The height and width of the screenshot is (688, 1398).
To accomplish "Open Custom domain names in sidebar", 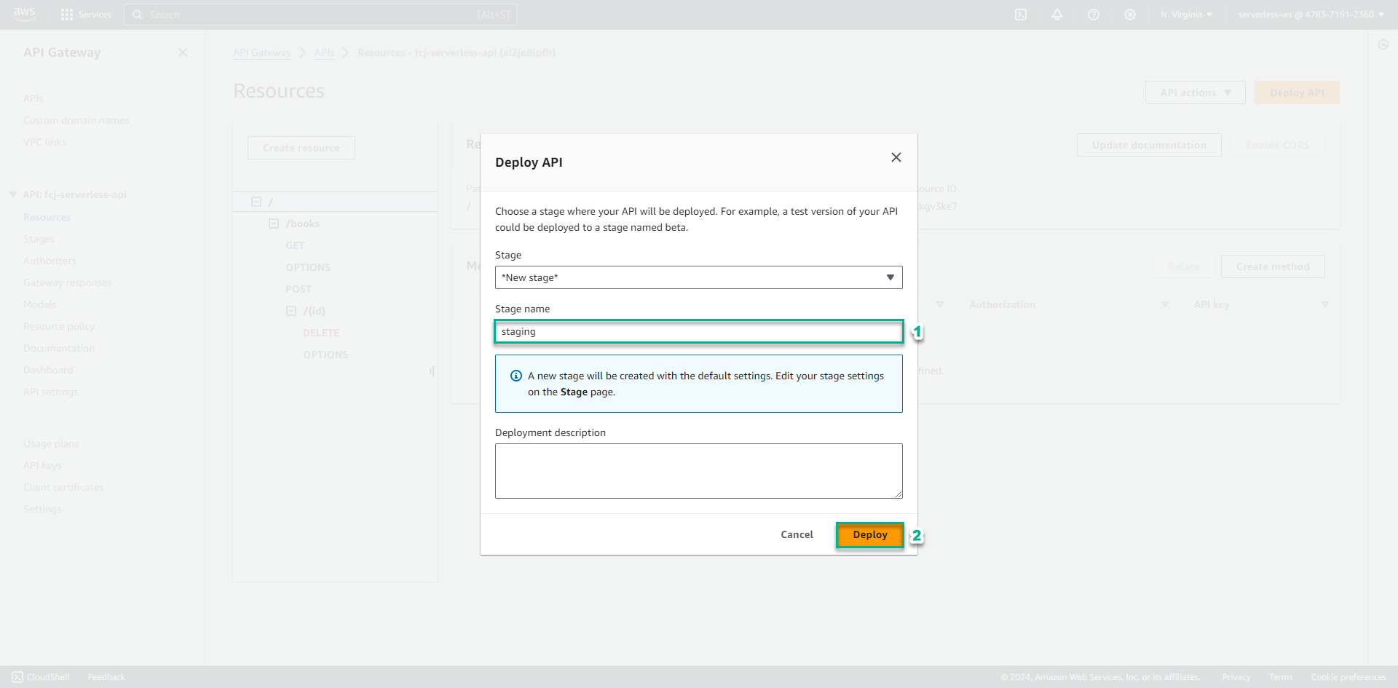I will coord(76,120).
